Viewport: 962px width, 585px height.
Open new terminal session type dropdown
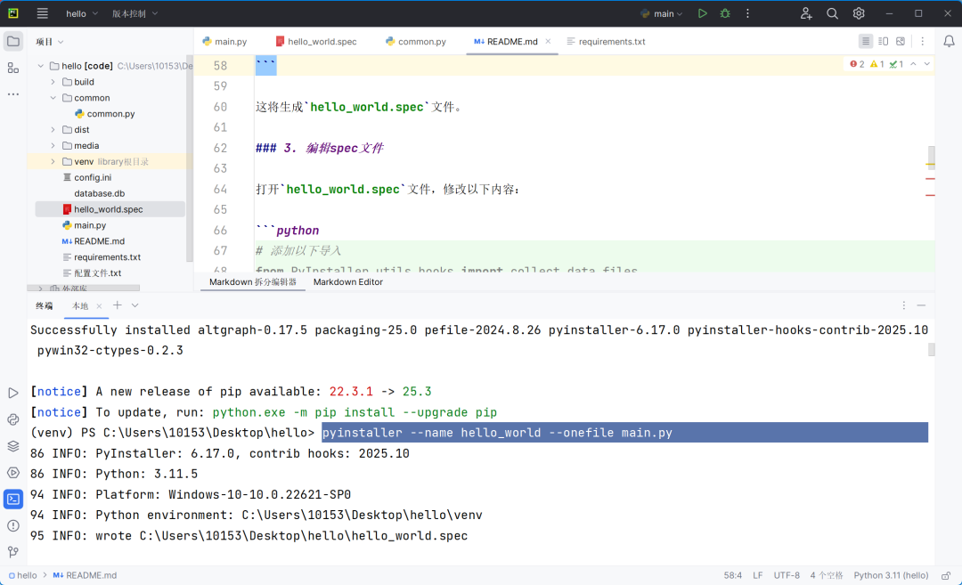pos(135,305)
